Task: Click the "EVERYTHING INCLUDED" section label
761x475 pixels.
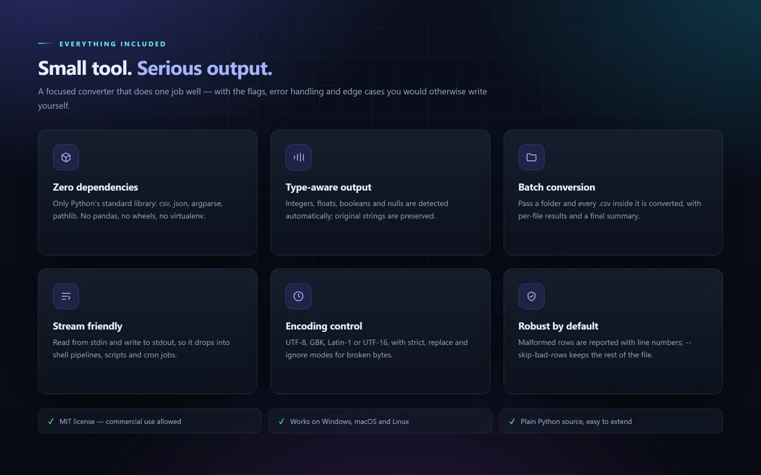Action: (113, 44)
